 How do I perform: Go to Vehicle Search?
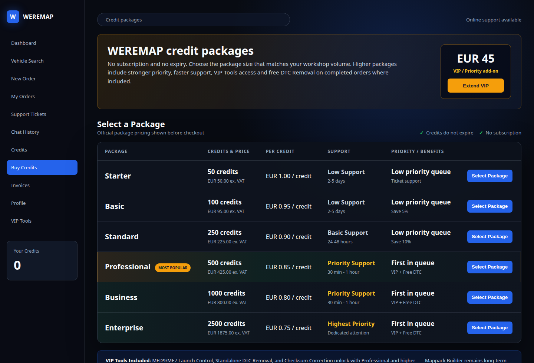pos(42,61)
